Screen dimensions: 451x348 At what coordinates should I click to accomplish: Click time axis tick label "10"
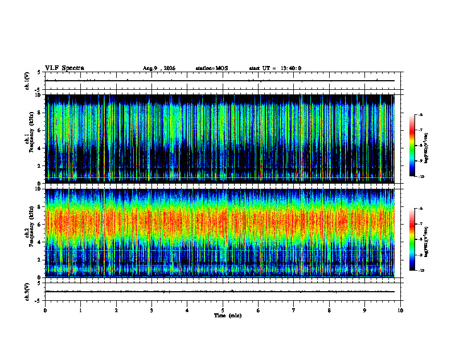click(400, 310)
